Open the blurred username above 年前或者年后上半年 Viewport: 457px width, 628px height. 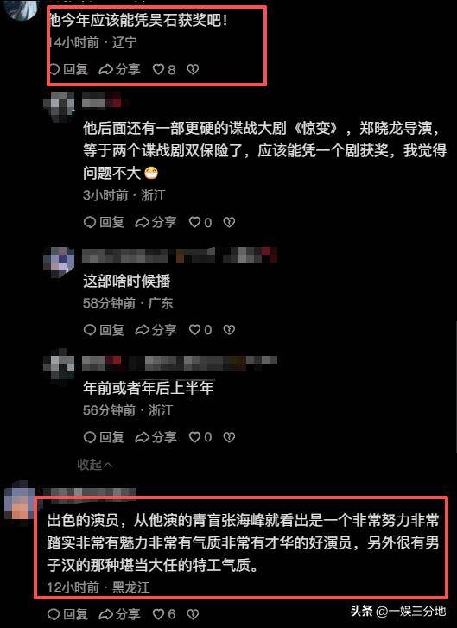180,363
